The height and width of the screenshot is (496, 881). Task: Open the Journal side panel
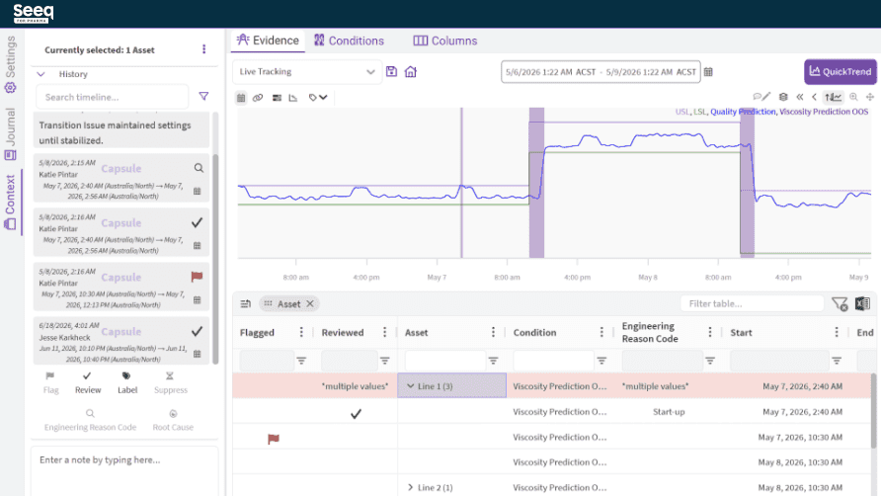(x=11, y=133)
